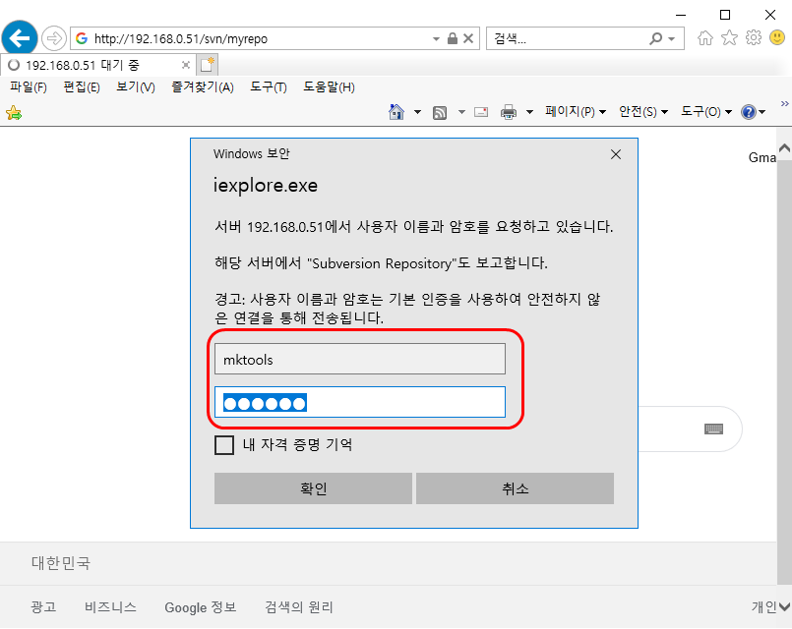Viewport: 792px width, 629px height.
Task: Click the Gmail link on Google page
Action: (x=762, y=158)
